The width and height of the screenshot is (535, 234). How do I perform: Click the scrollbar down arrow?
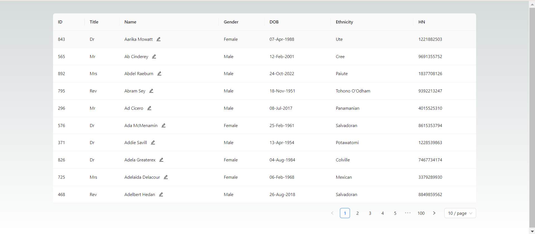pyautogui.click(x=532, y=231)
